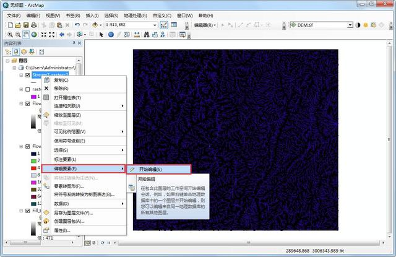Collapse the Fill layer tree node
The image size is (396, 257).
(21, 211)
